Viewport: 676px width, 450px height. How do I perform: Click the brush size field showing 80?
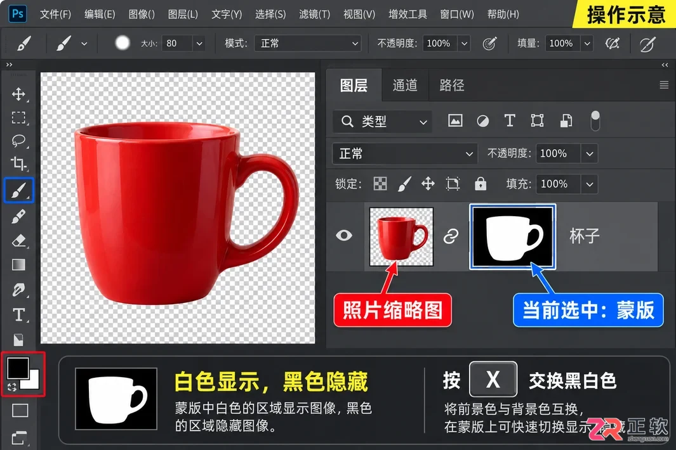tap(176, 44)
